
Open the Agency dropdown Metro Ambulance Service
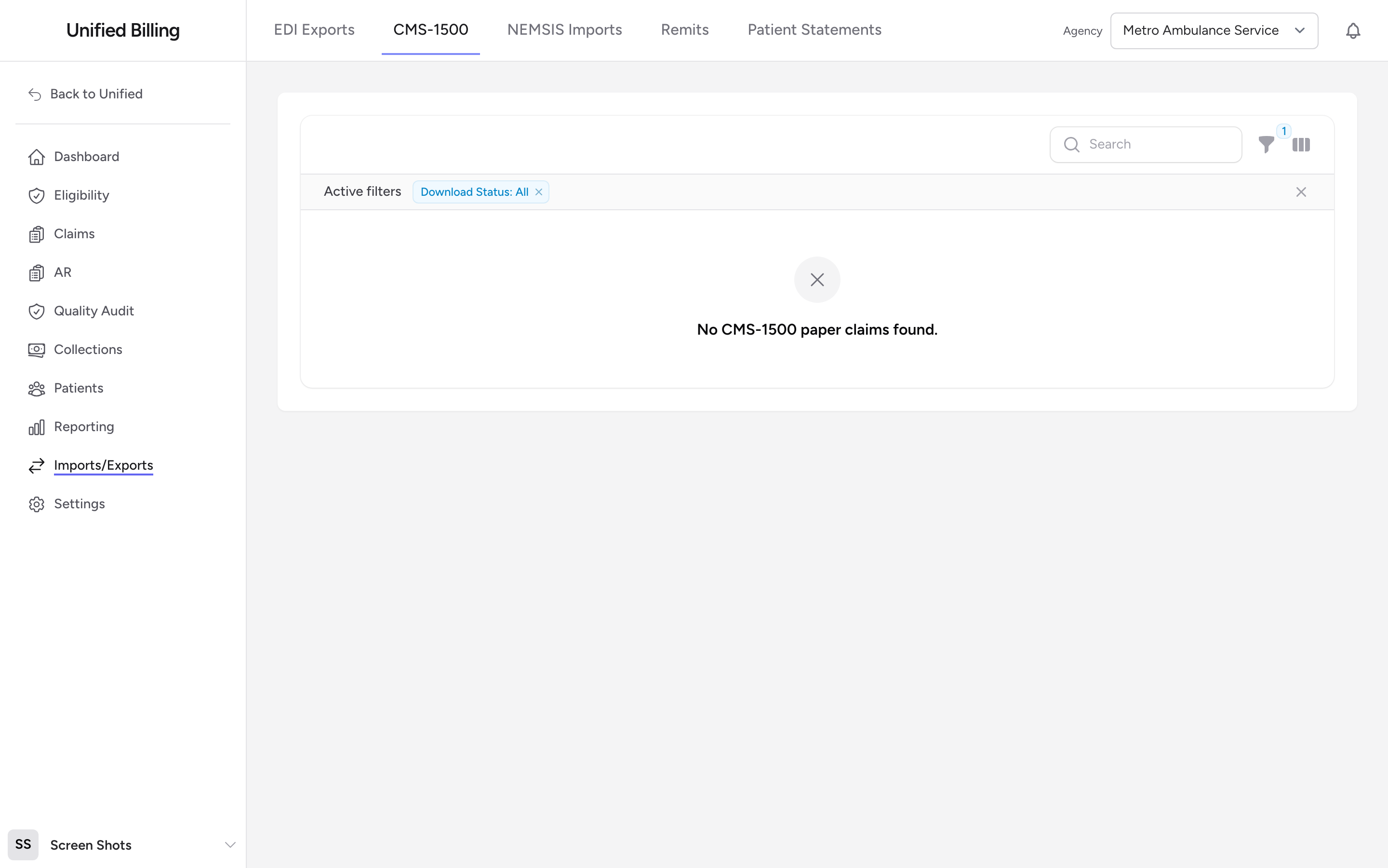coord(1214,30)
